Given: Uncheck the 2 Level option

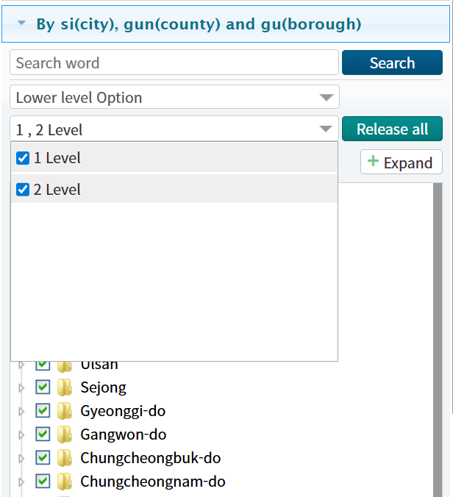Looking at the screenshot, I should click(23, 190).
